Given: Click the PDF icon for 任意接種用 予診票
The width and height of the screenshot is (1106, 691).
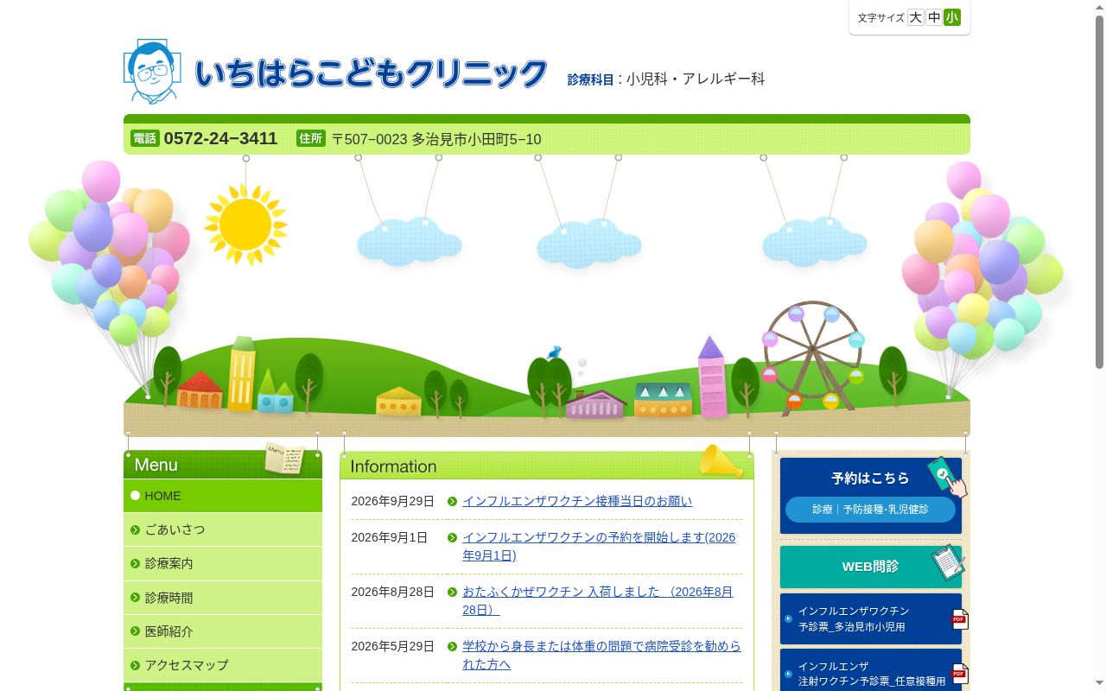Looking at the screenshot, I should (x=959, y=674).
